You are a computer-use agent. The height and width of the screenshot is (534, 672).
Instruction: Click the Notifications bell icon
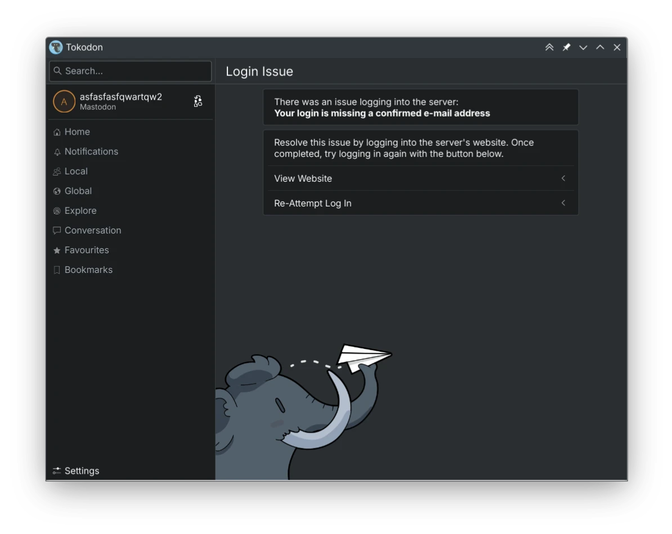[57, 152]
